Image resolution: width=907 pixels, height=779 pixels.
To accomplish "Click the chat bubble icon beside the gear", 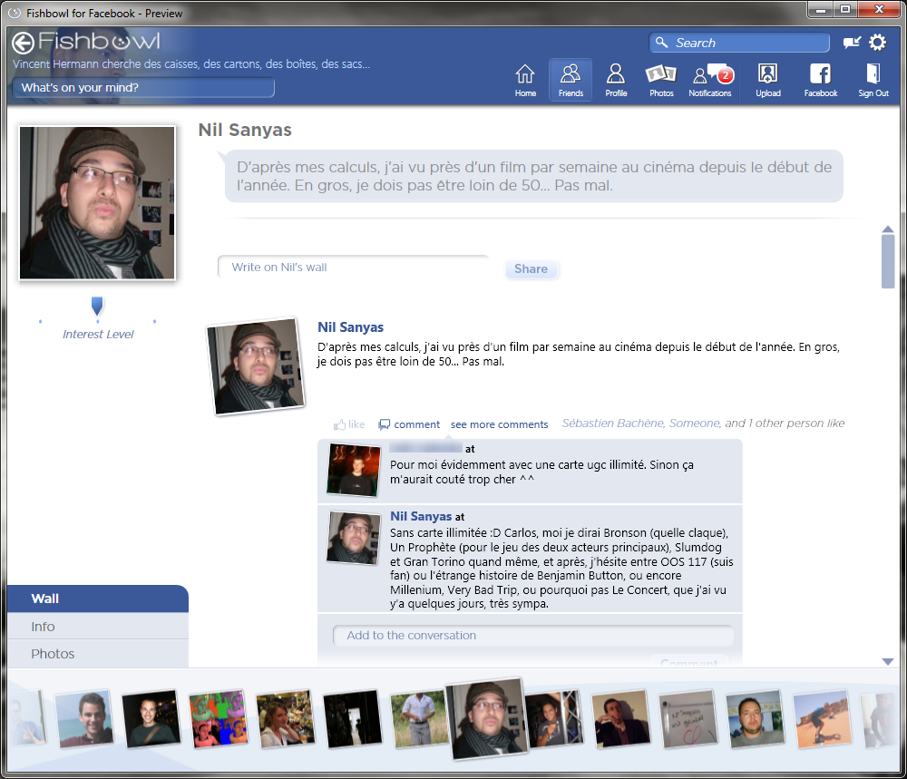I will [x=852, y=43].
